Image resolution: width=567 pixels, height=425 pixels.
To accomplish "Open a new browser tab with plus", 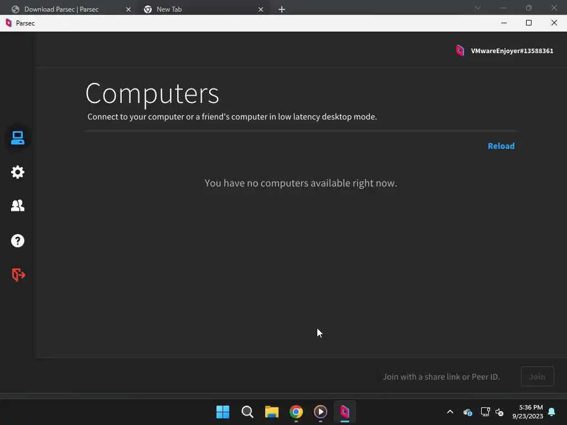I will pyautogui.click(x=282, y=9).
